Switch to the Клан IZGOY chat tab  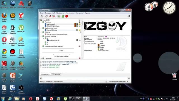click(45, 74)
